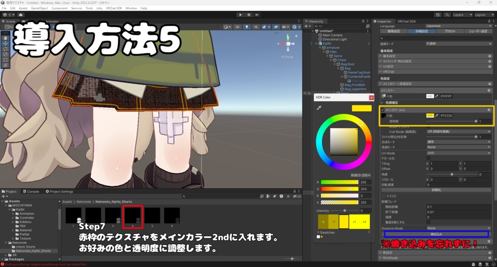This screenshot has height=267, width=497.
Task: Collapse the armature node in Hierarchy
Action: (x=320, y=48)
